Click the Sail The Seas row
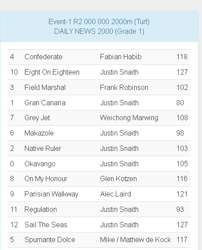The width and height of the screenshot is (202, 250). 99,225
